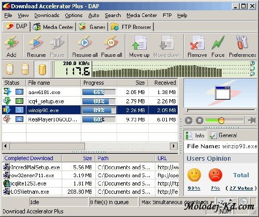Click left arrow of horizontal scrollbar
This screenshot has height=217, width=259.
(x=6, y=146)
